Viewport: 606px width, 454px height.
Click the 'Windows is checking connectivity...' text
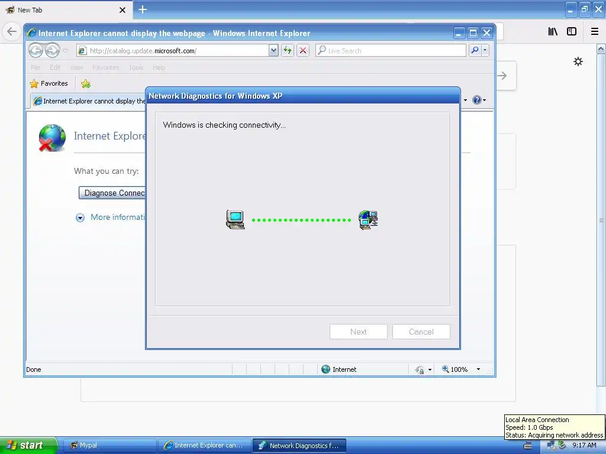tap(224, 125)
